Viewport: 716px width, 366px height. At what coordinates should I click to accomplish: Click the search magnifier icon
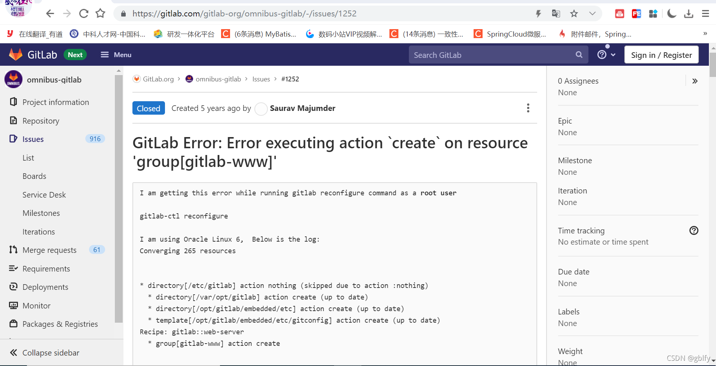tap(579, 55)
